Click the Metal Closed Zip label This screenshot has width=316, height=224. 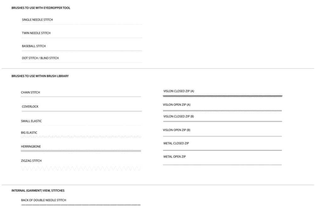coord(176,144)
